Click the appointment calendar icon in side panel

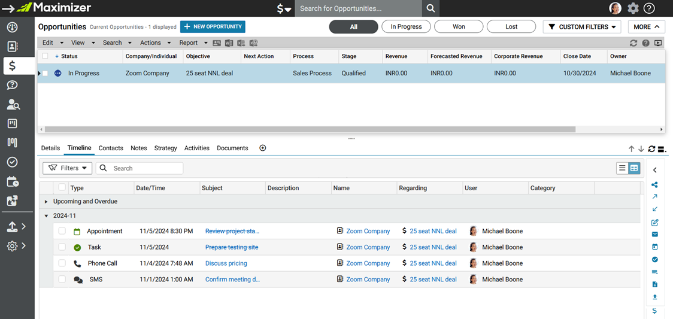pyautogui.click(x=654, y=247)
